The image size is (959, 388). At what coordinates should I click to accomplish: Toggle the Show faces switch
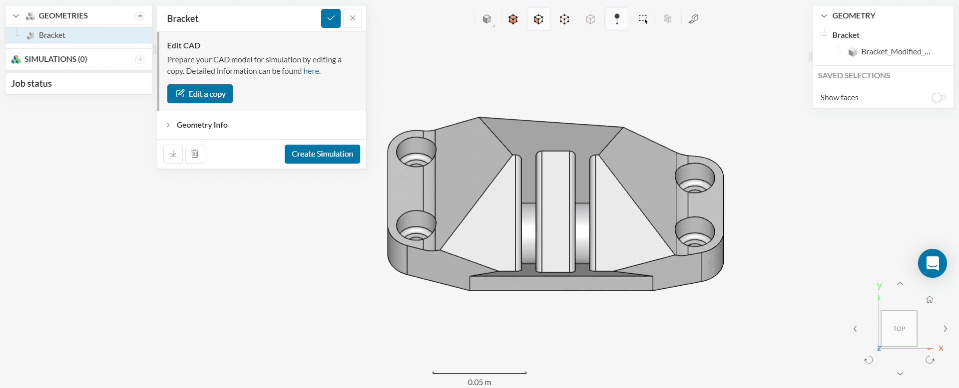pyautogui.click(x=939, y=98)
